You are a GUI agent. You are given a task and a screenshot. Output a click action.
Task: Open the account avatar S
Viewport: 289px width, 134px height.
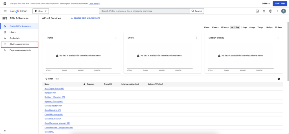283,11
